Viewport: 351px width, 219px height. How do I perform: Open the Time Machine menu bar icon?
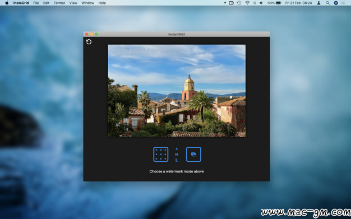[239, 3]
